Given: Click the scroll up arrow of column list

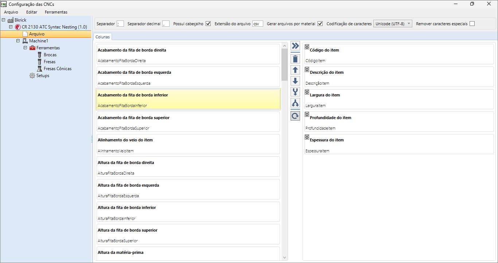Looking at the screenshot, I should coord(285,46).
